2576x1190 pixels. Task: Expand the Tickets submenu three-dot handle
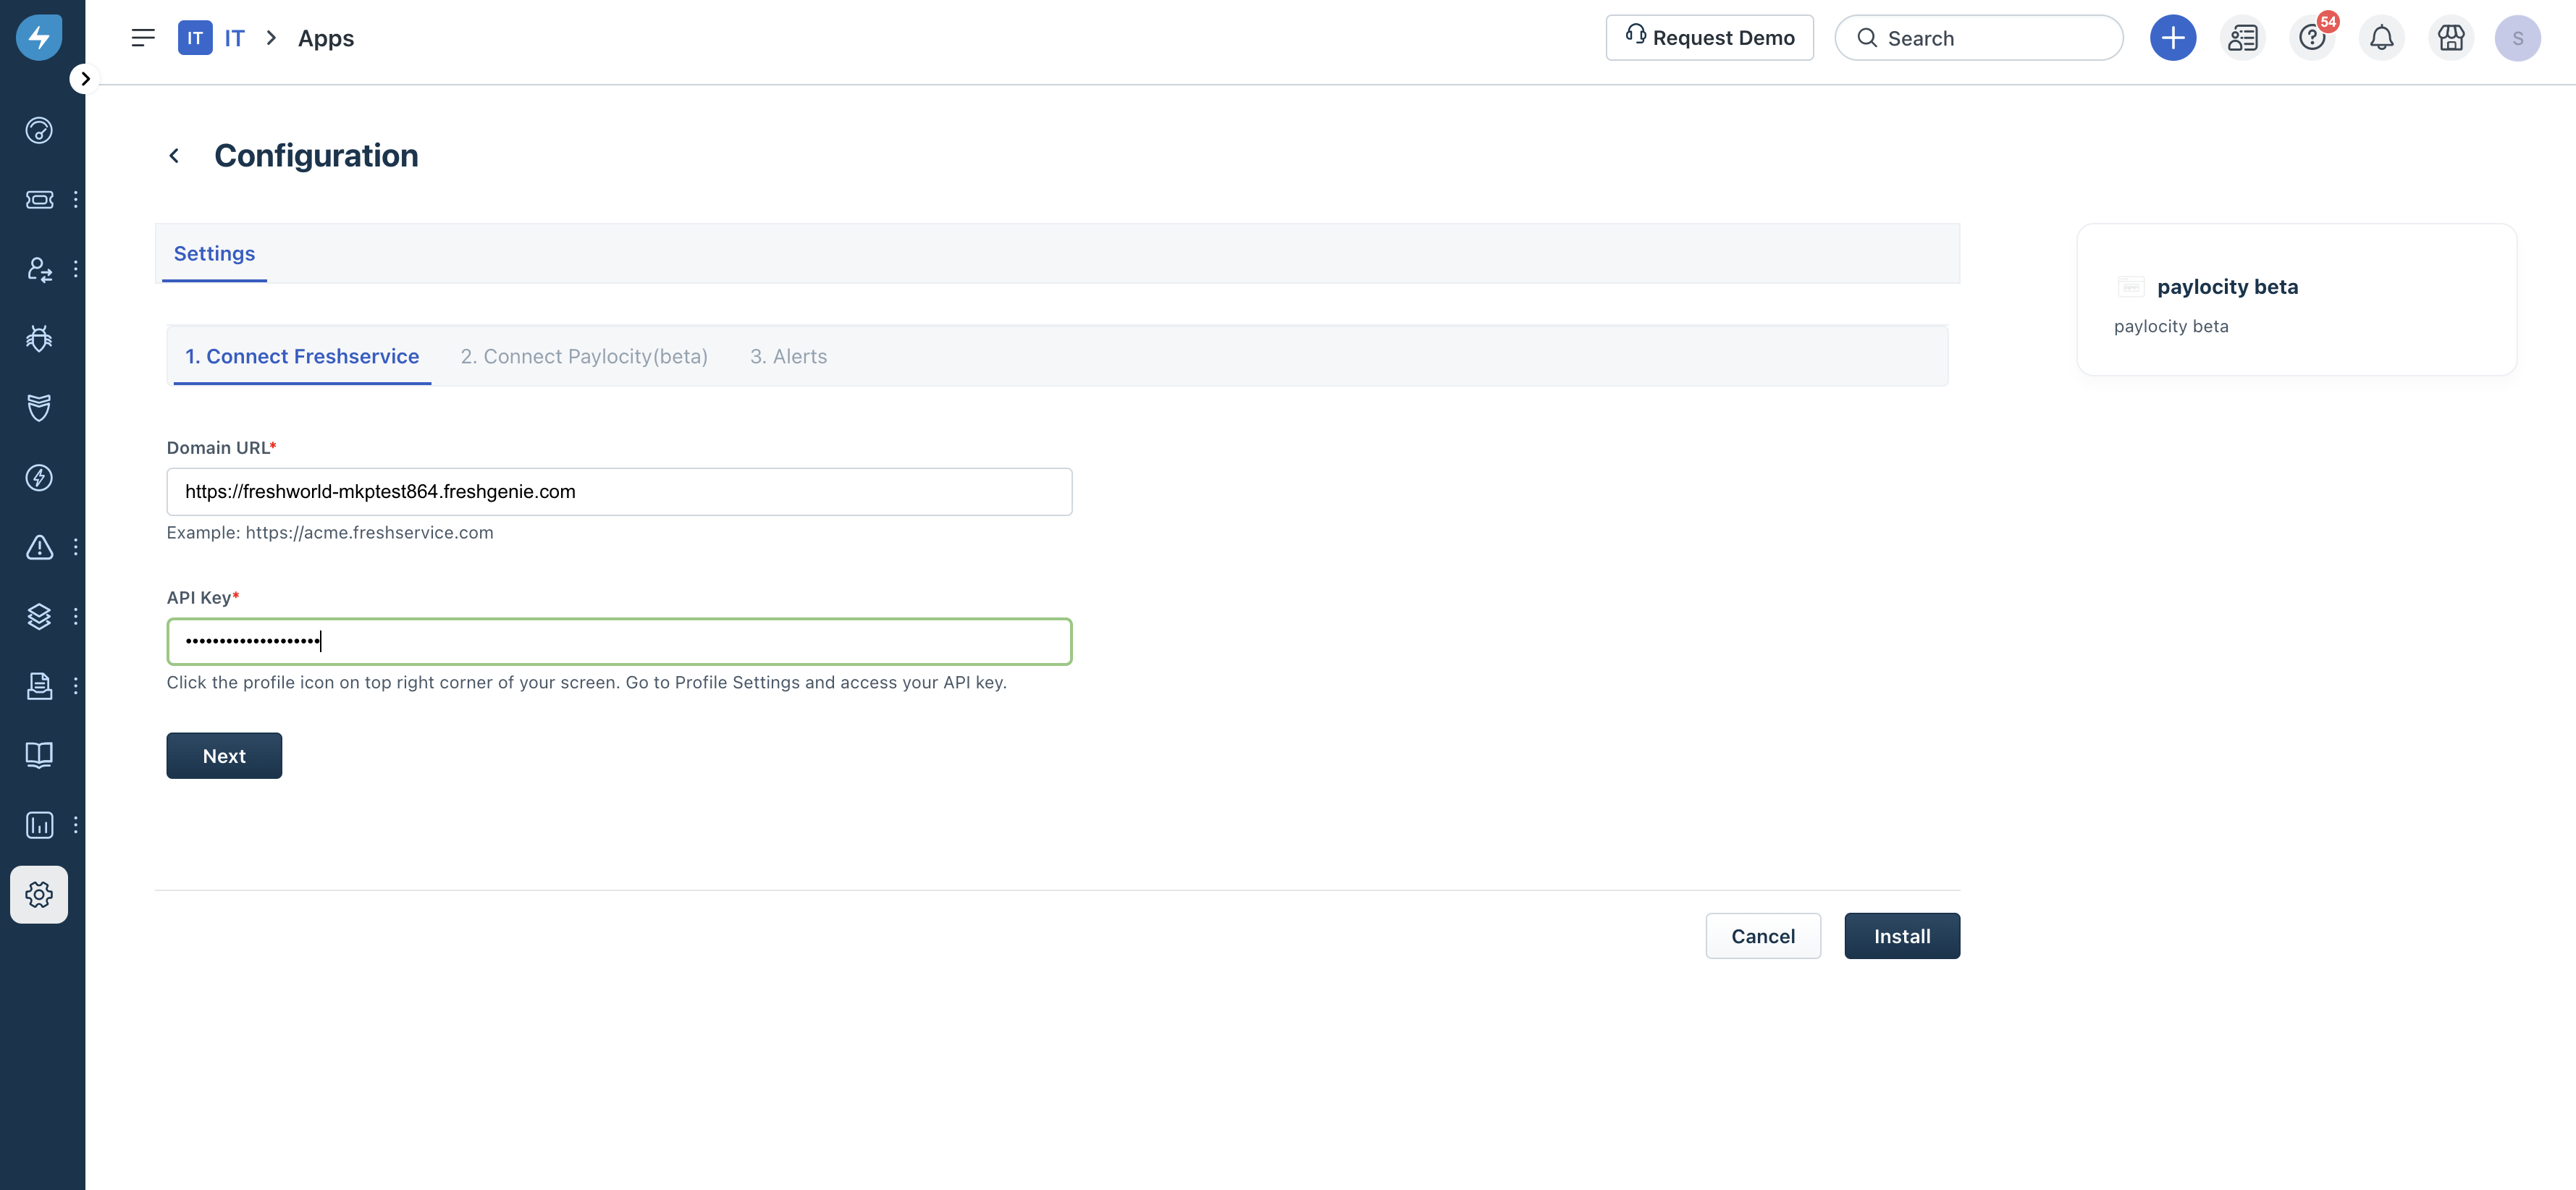click(x=76, y=200)
